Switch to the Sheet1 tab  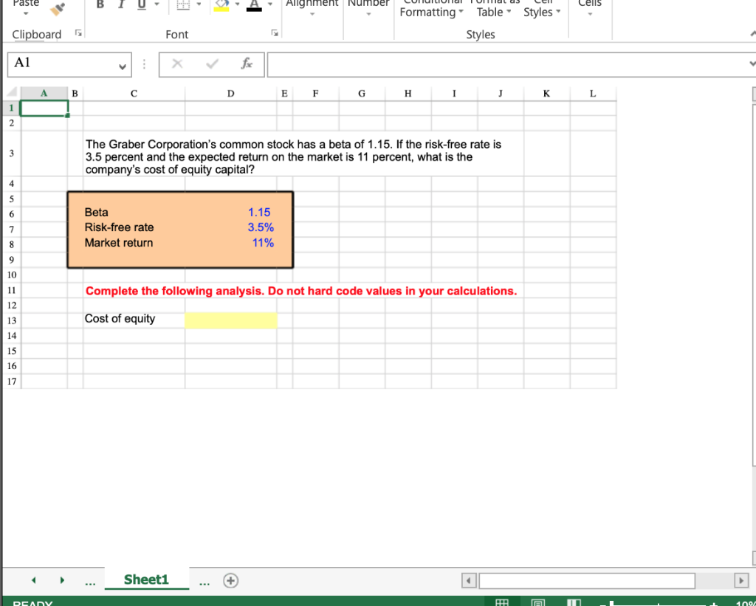pos(147,580)
